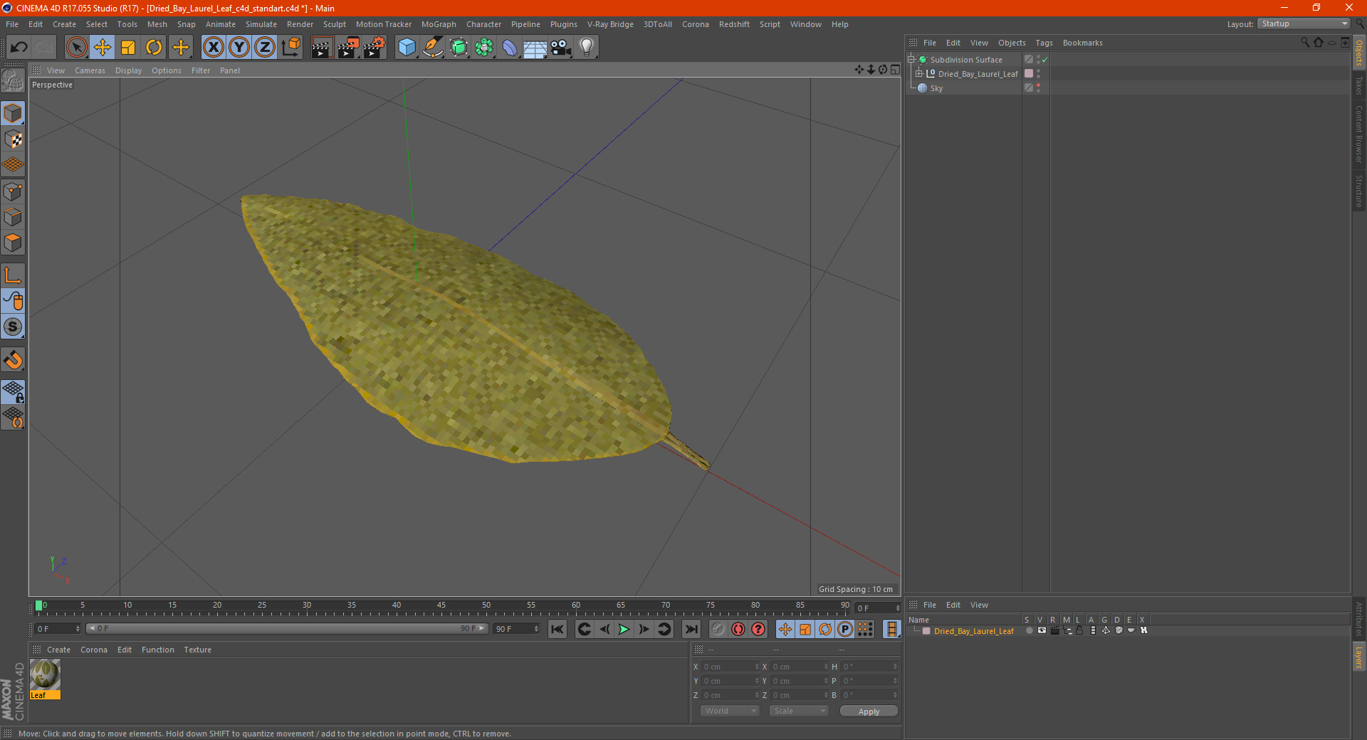This screenshot has height=740, width=1367.
Task: Open the Sculpt menu
Action: [334, 24]
